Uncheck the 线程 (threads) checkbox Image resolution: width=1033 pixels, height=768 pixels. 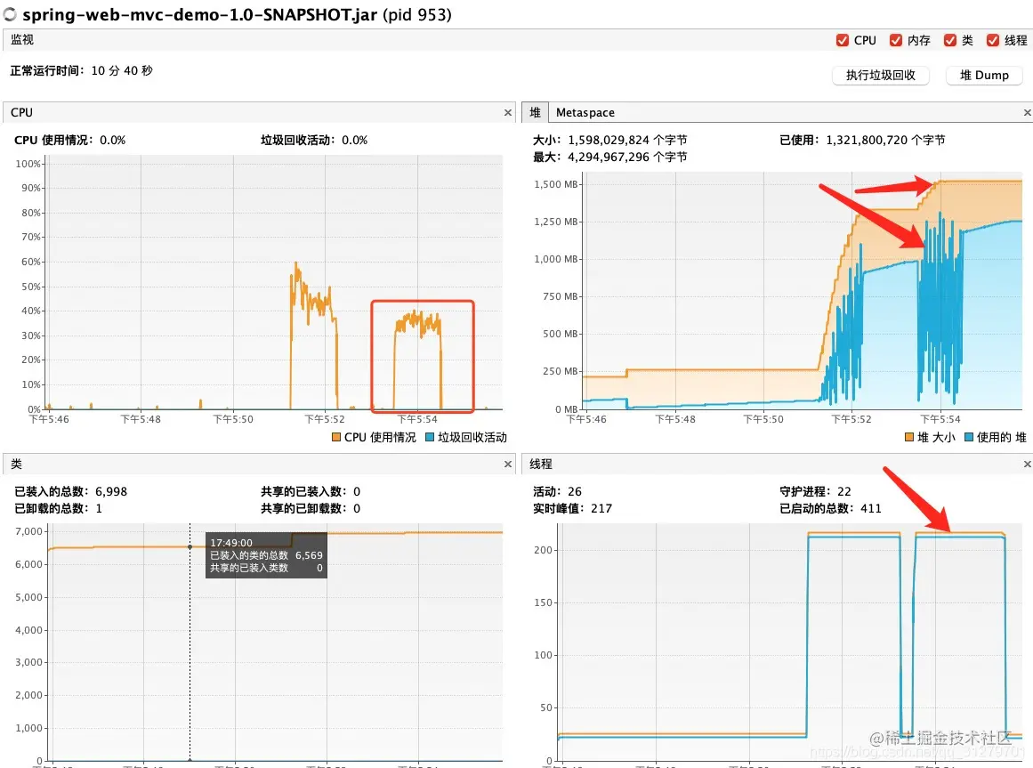[x=992, y=40]
